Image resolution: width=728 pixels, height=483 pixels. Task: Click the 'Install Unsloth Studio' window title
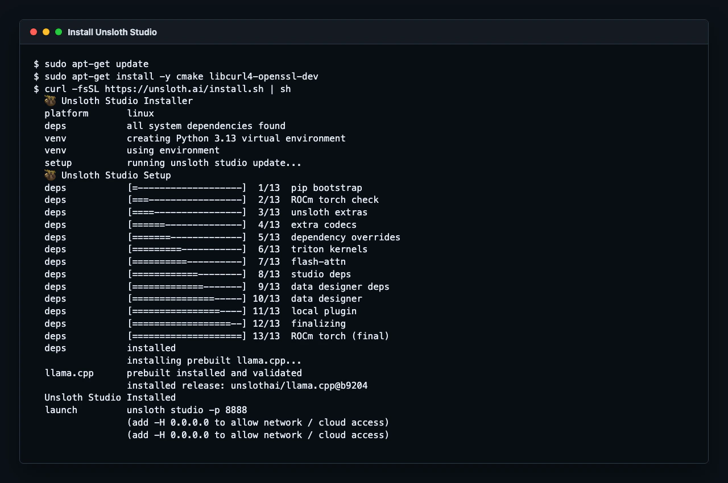coord(112,32)
